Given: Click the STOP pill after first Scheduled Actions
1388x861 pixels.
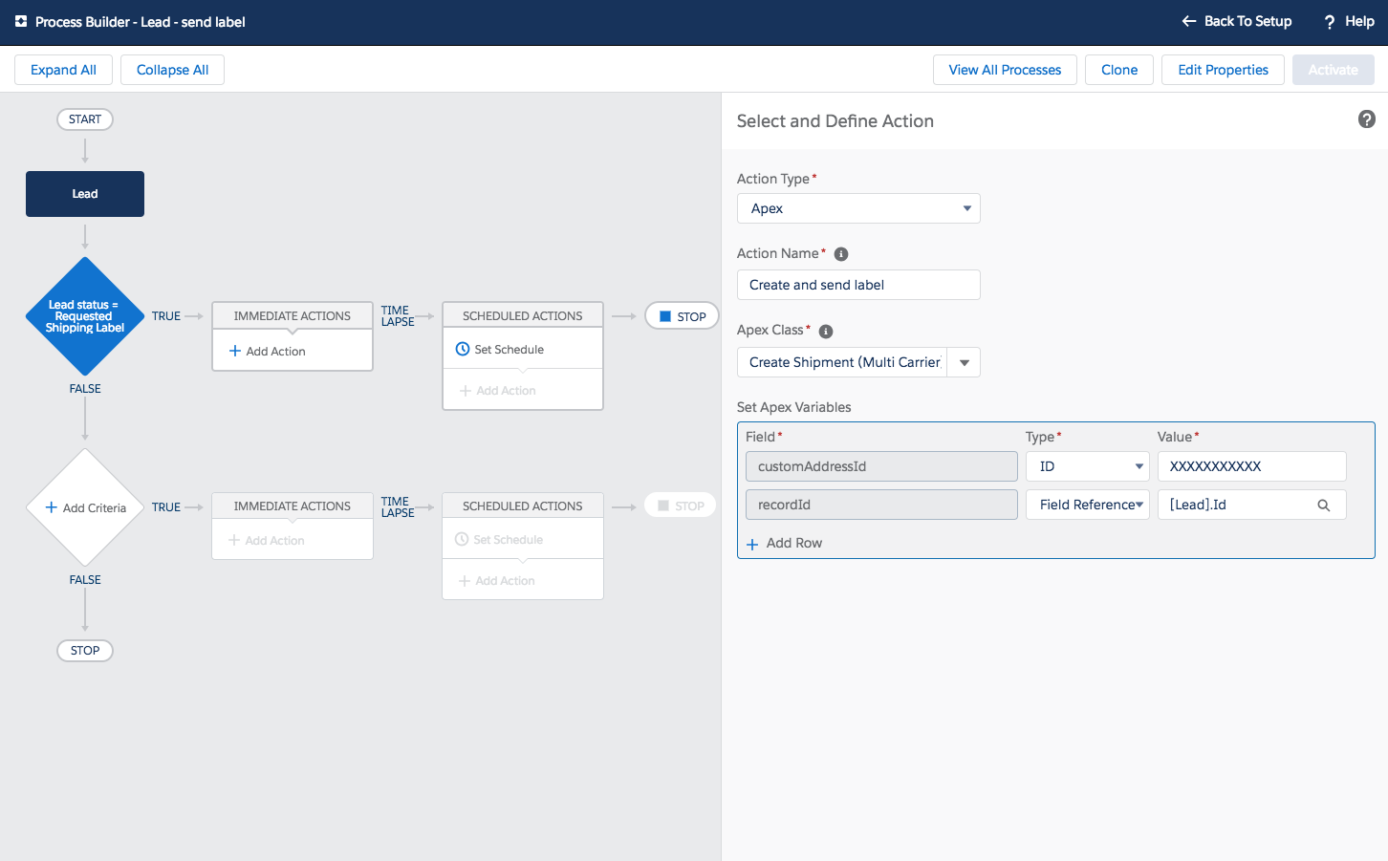Looking at the screenshot, I should [683, 316].
